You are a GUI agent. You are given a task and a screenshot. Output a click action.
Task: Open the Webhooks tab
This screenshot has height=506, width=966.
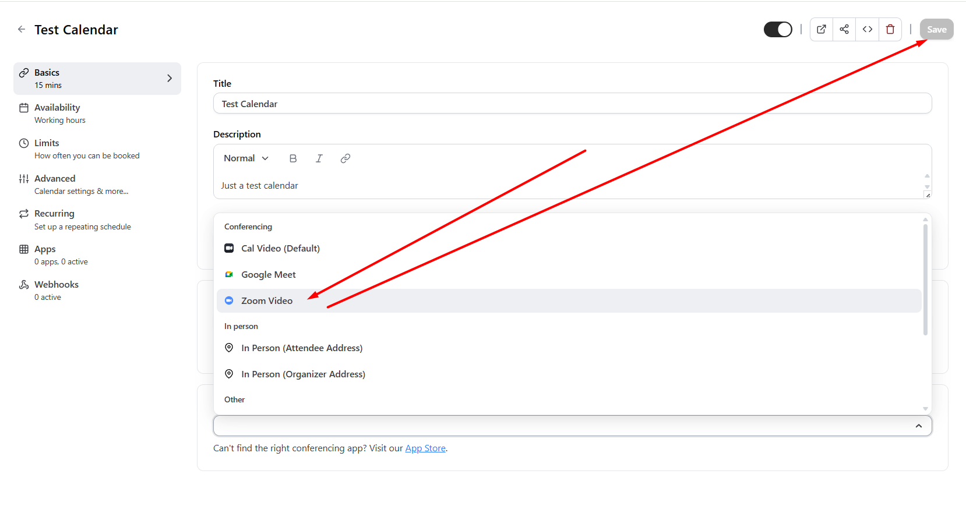tap(97, 291)
